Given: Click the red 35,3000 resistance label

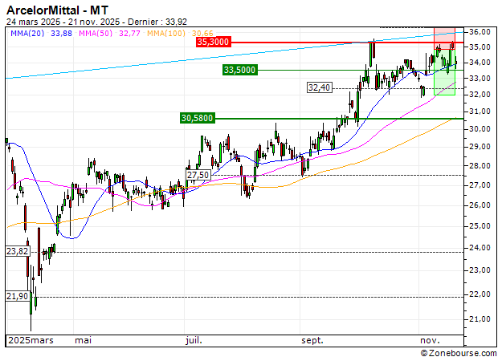Looking at the screenshot, I should click(x=213, y=41).
